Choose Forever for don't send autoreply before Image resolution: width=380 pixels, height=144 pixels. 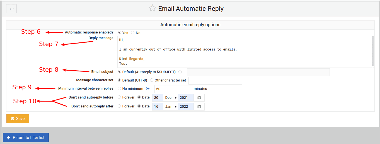pos(119,97)
